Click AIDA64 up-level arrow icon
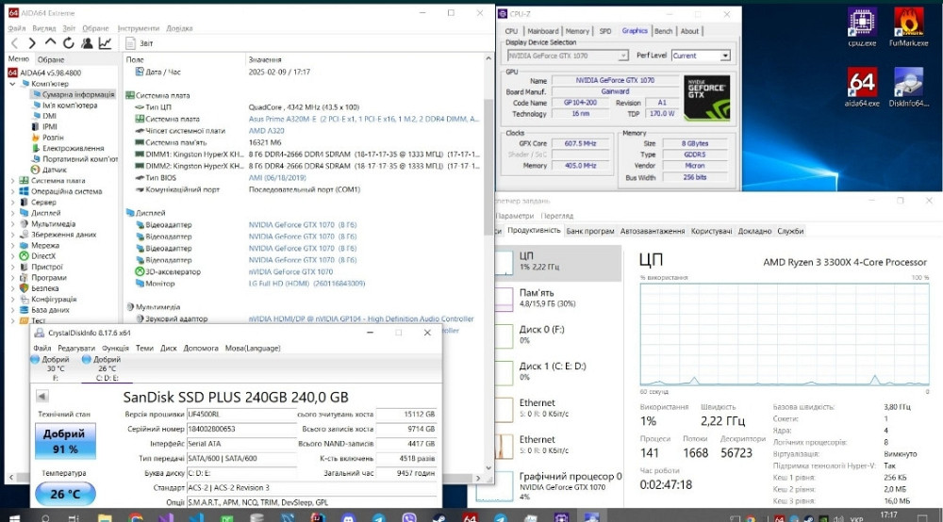Screen dimensions: 943x522 coord(51,42)
